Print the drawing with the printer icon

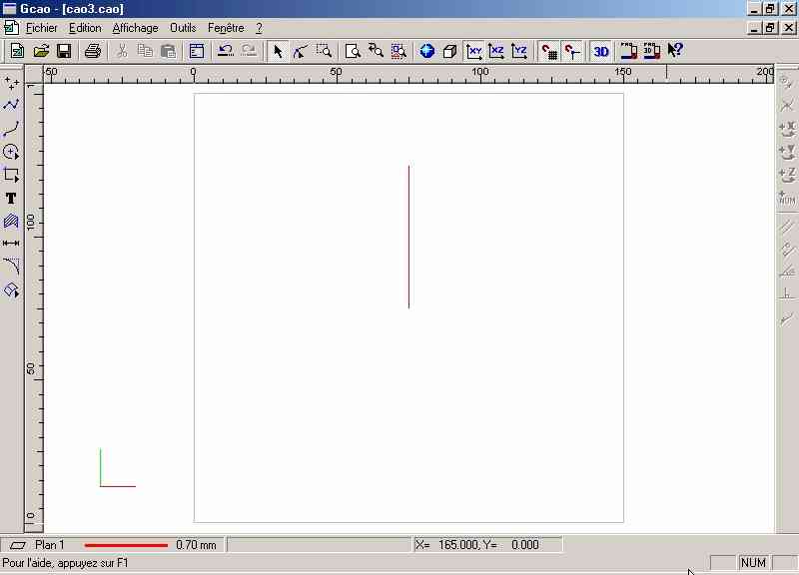click(93, 51)
